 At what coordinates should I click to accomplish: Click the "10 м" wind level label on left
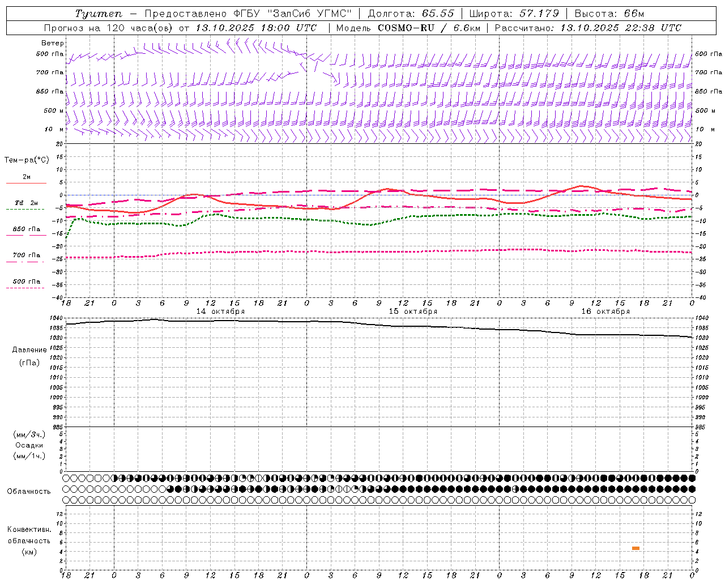54,129
